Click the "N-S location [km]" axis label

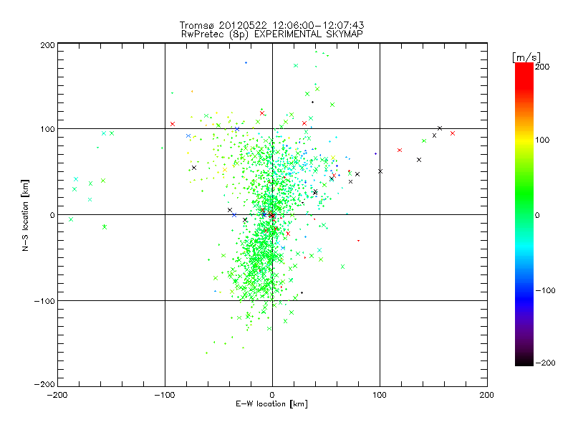25,215
